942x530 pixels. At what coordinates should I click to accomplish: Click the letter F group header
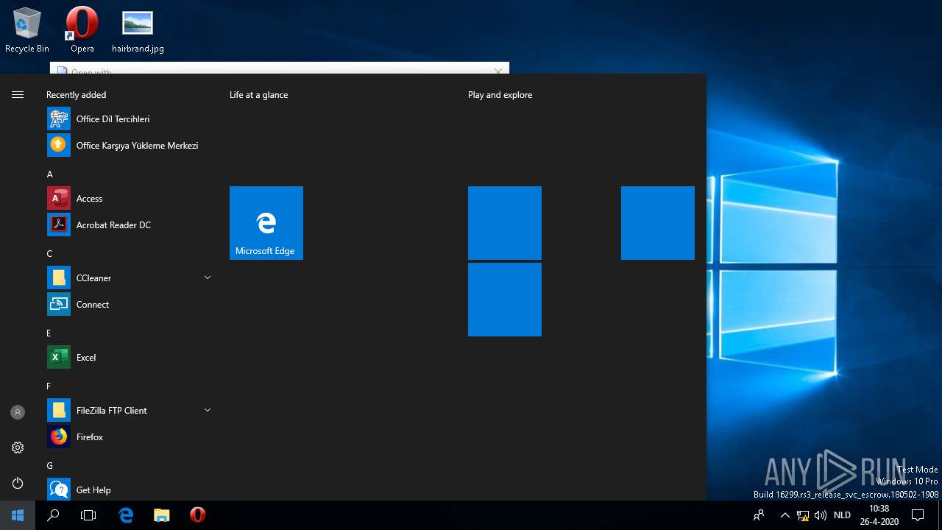coord(49,386)
